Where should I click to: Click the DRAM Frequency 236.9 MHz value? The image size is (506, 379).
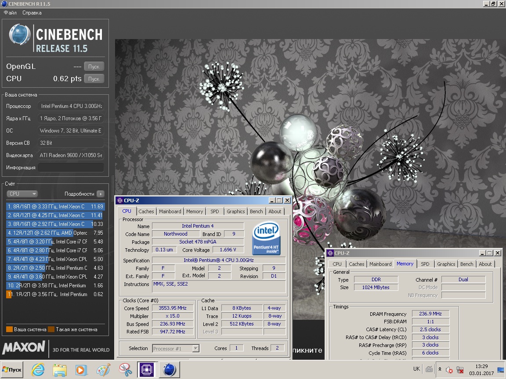pyautogui.click(x=430, y=314)
